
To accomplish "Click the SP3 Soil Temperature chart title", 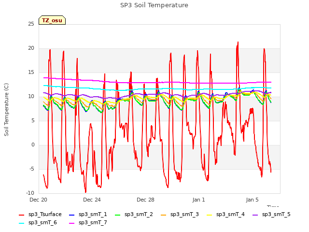I will point(154,5).
